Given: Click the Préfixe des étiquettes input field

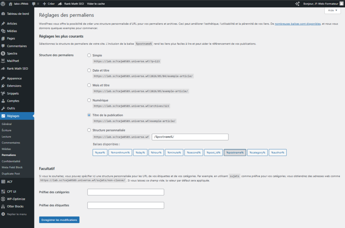Looking at the screenshot, I should [x=126, y=205].
